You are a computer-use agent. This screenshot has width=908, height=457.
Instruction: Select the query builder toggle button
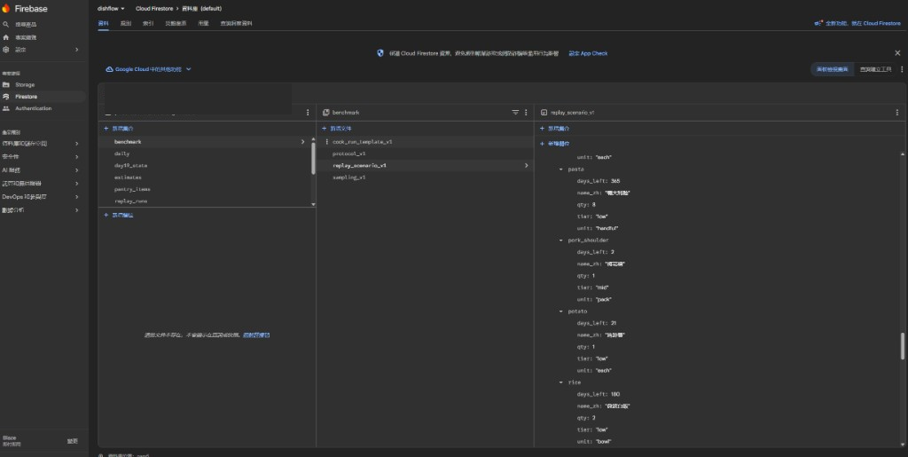coord(875,69)
